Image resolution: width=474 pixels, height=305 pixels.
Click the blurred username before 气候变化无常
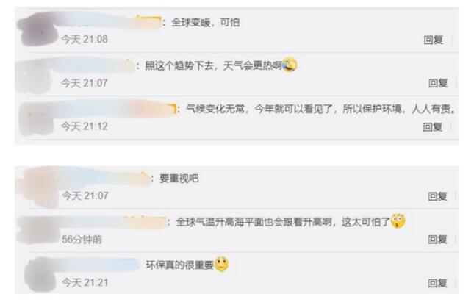click(x=116, y=109)
